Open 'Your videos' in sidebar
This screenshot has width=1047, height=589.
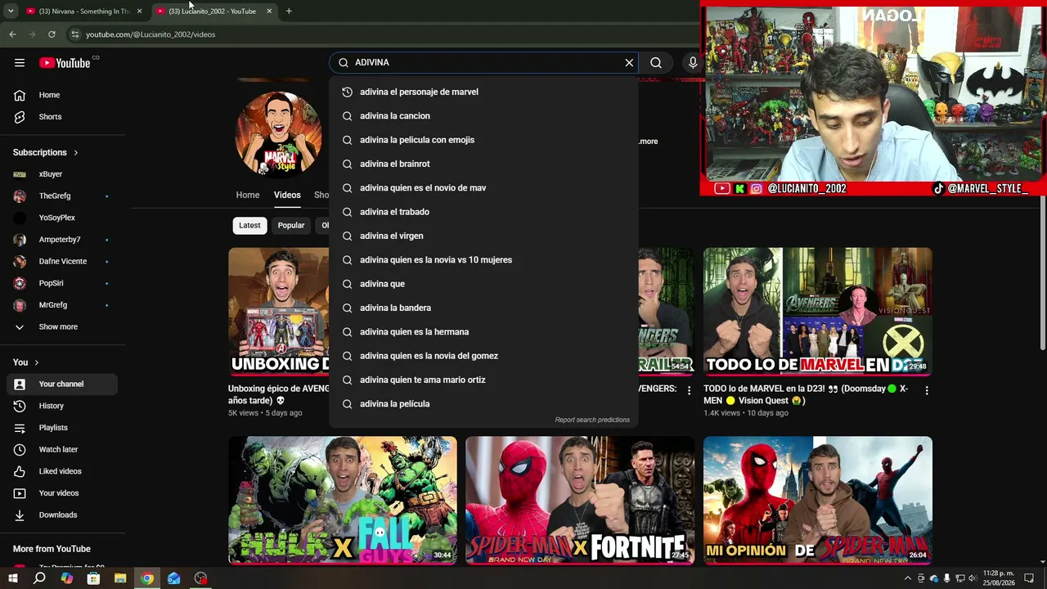point(62,493)
